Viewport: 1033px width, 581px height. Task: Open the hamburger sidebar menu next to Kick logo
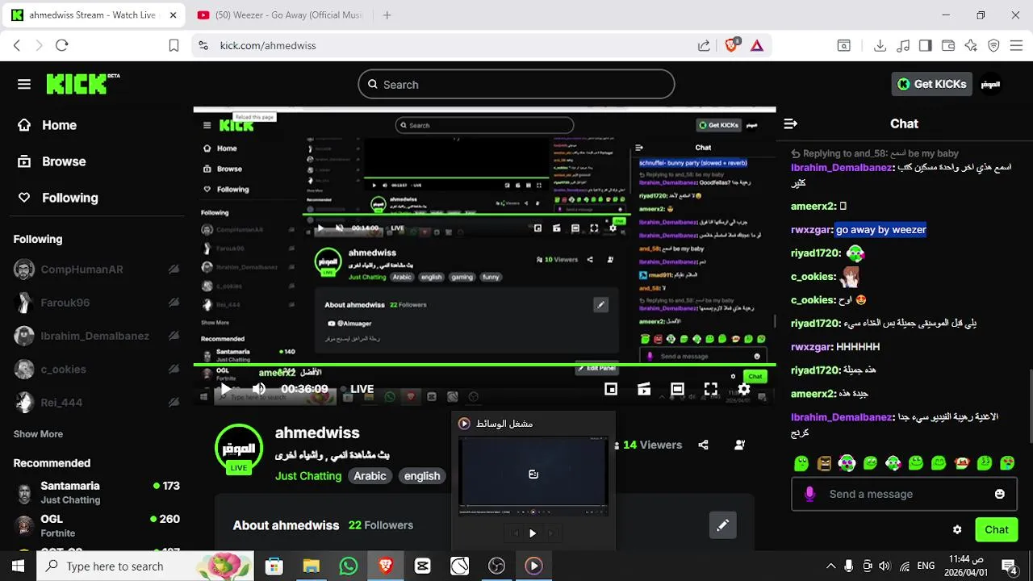[x=24, y=84]
